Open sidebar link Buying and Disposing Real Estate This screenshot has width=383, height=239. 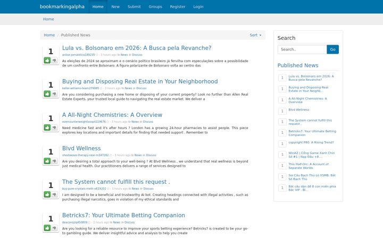tap(308, 89)
